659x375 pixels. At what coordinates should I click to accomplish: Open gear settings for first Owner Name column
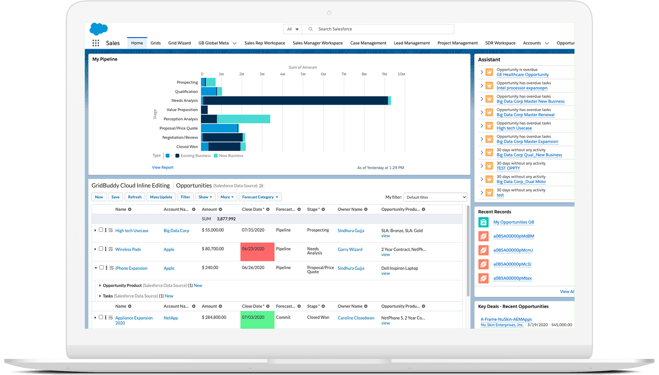pyautogui.click(x=366, y=209)
